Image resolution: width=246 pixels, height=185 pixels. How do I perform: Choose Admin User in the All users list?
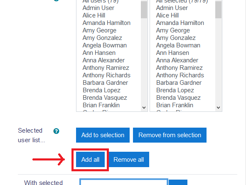pos(98,8)
